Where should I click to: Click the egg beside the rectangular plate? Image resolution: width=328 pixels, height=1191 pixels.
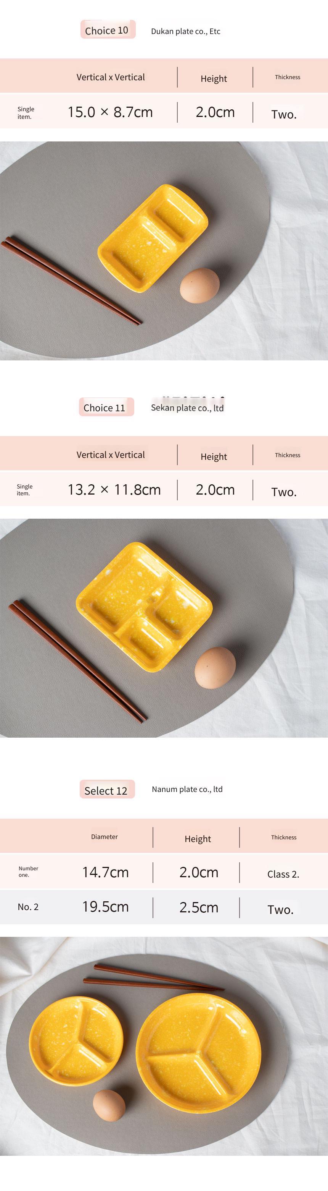click(x=200, y=285)
